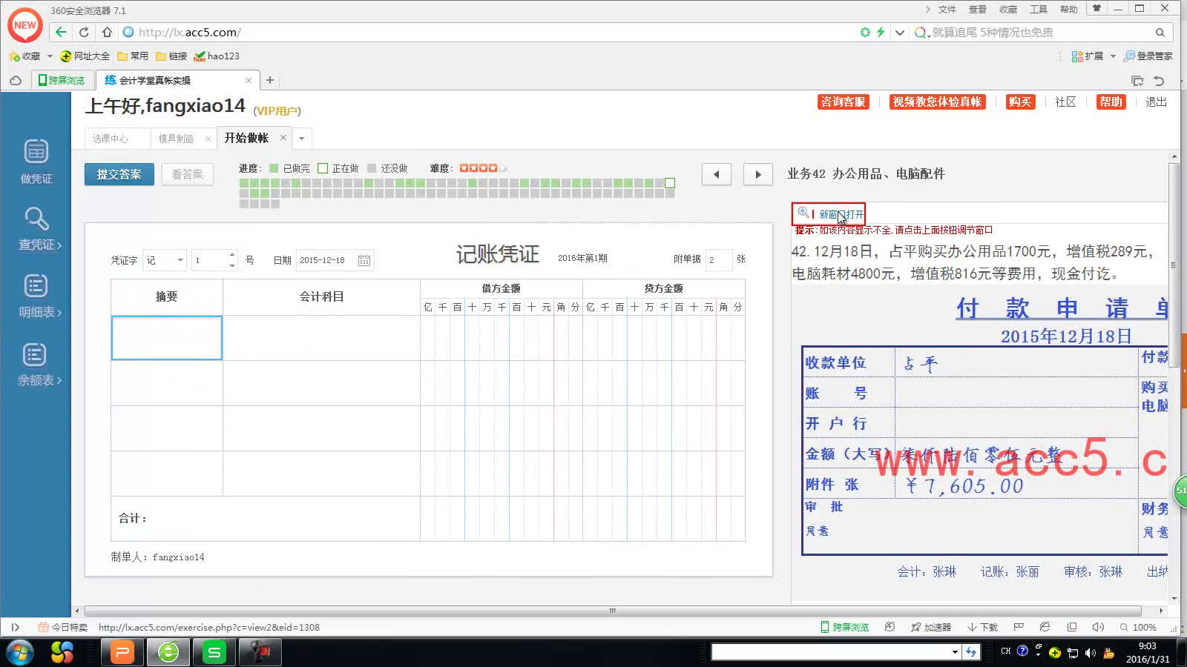Click the magnifier icon beside 新窗口打开
This screenshot has width=1187, height=667.
[x=803, y=213]
